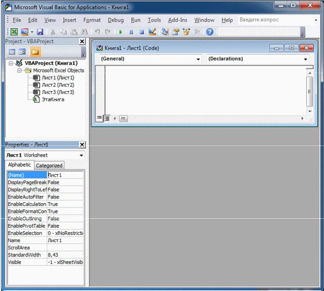Open the Лист1 Worksheet object dropdown

click(82, 155)
